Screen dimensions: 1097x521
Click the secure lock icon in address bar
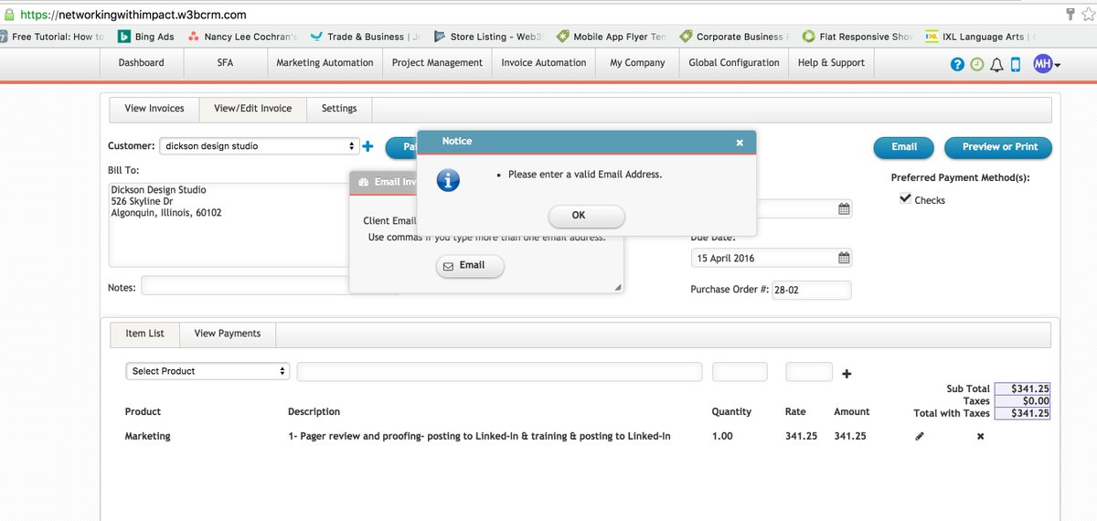(x=8, y=15)
